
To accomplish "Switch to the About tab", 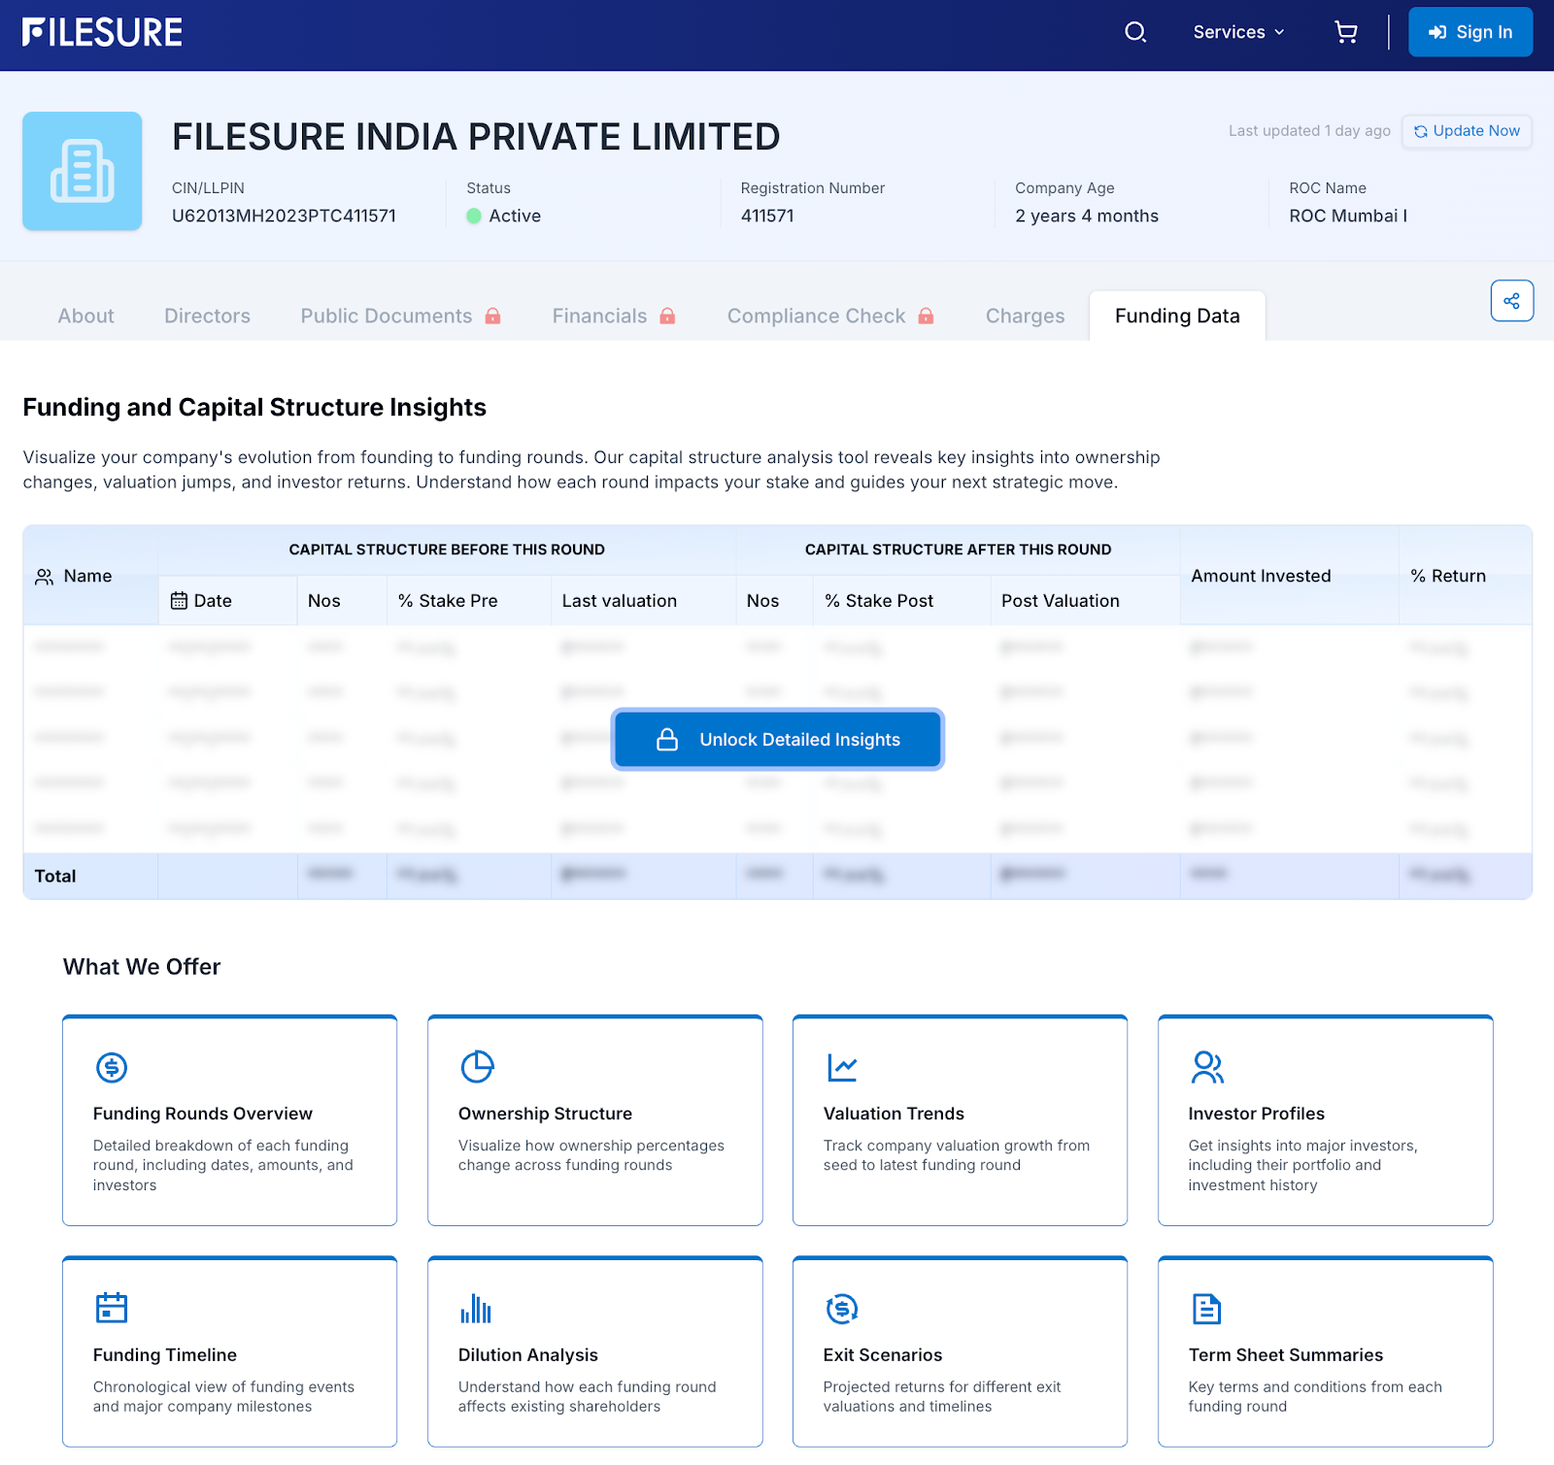I will tap(85, 316).
